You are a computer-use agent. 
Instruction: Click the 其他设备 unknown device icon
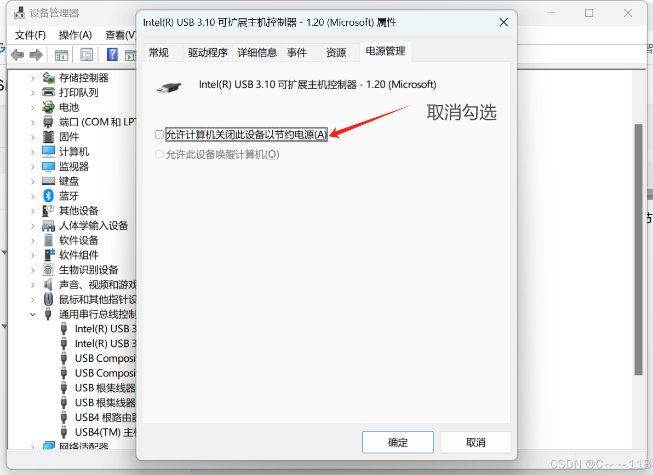(x=48, y=211)
